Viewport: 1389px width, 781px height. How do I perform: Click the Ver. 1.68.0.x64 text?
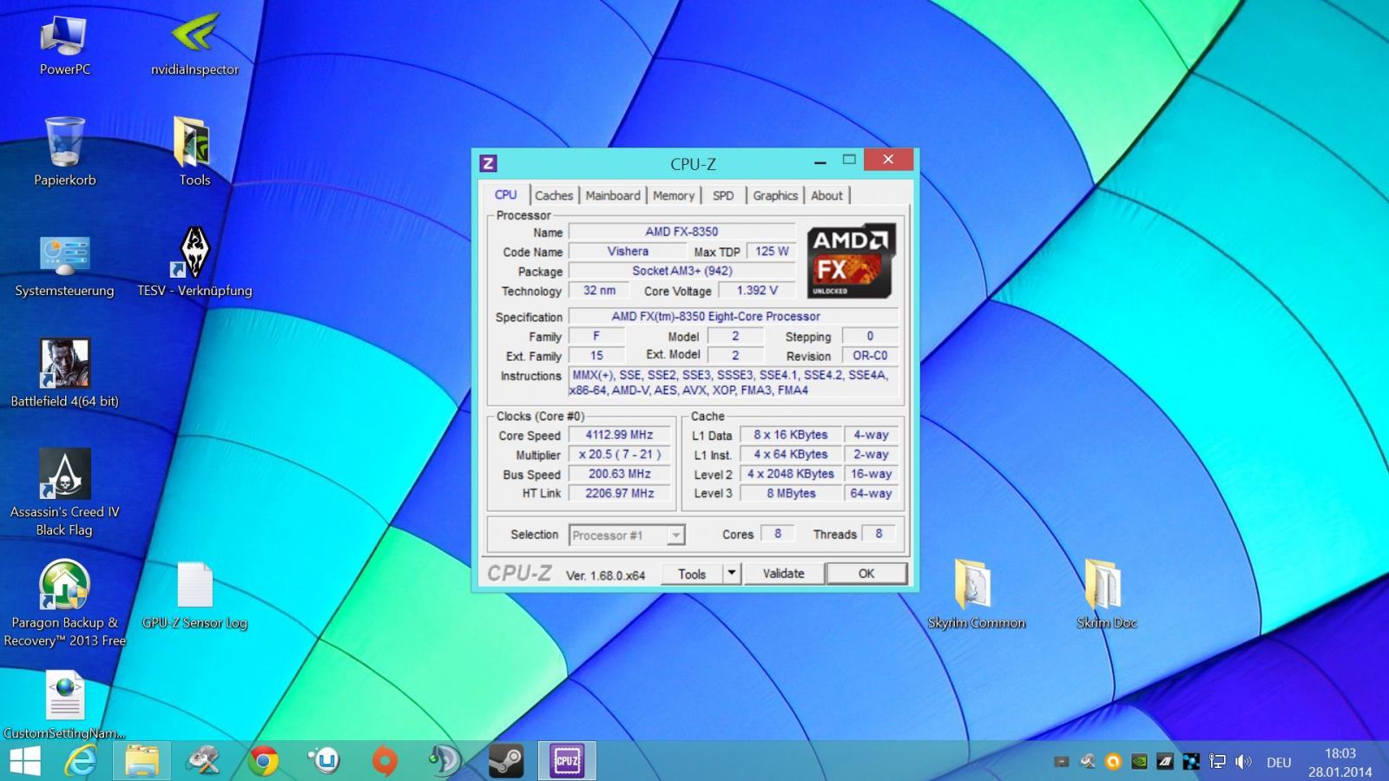click(x=605, y=575)
